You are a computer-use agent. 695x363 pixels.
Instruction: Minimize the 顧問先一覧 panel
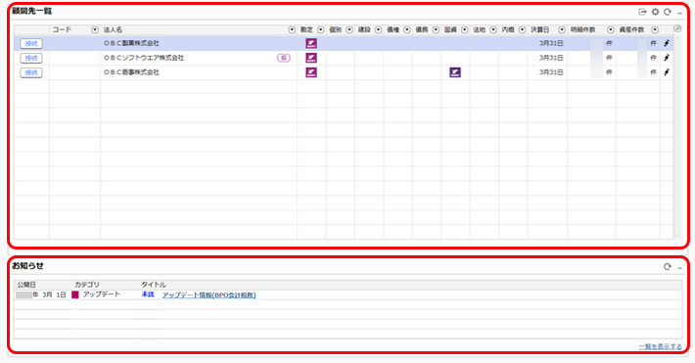click(x=680, y=13)
